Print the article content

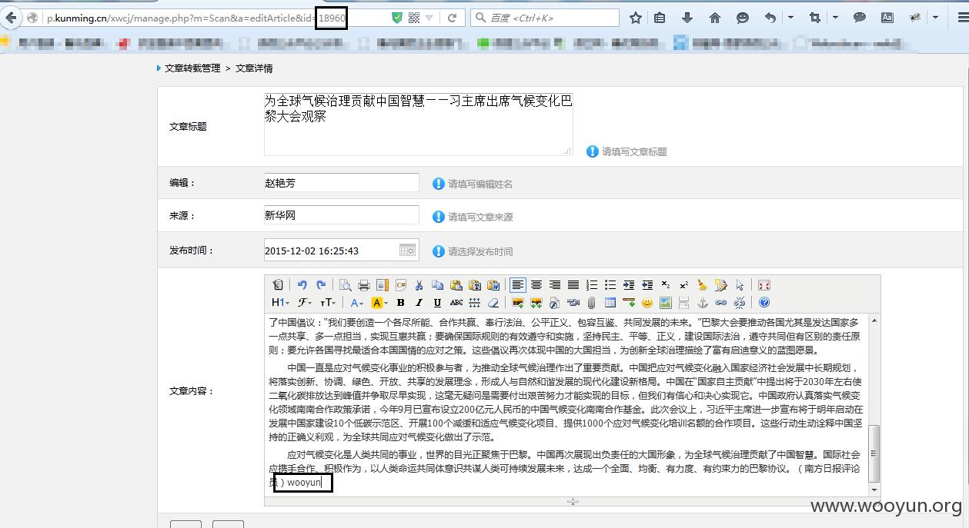[x=364, y=285]
